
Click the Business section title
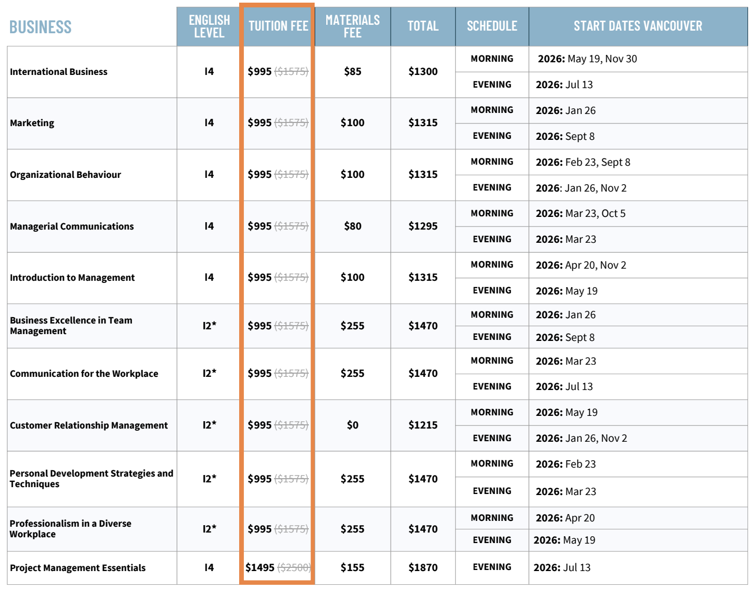pyautogui.click(x=40, y=27)
